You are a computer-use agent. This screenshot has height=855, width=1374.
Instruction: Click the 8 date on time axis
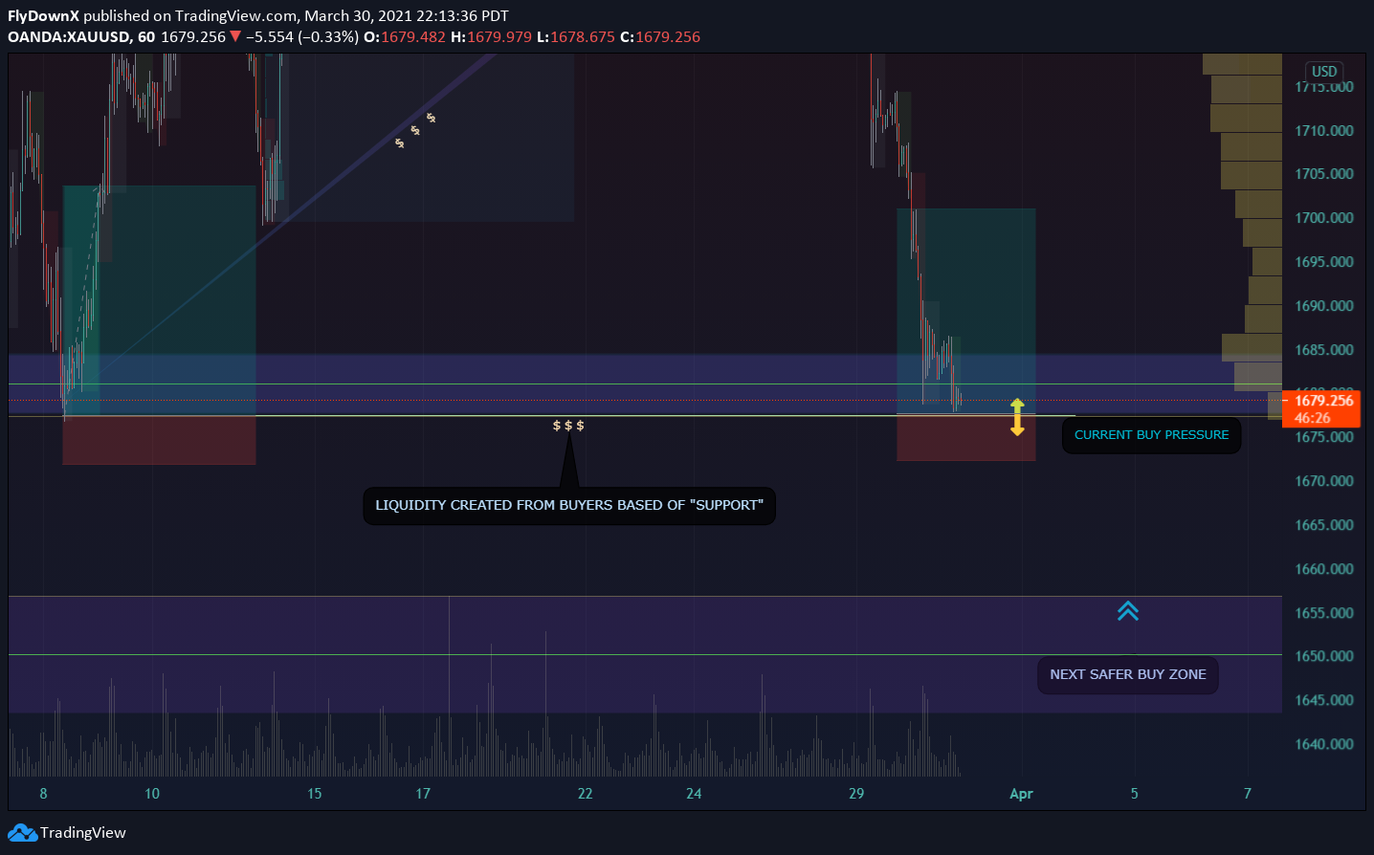coord(43,794)
